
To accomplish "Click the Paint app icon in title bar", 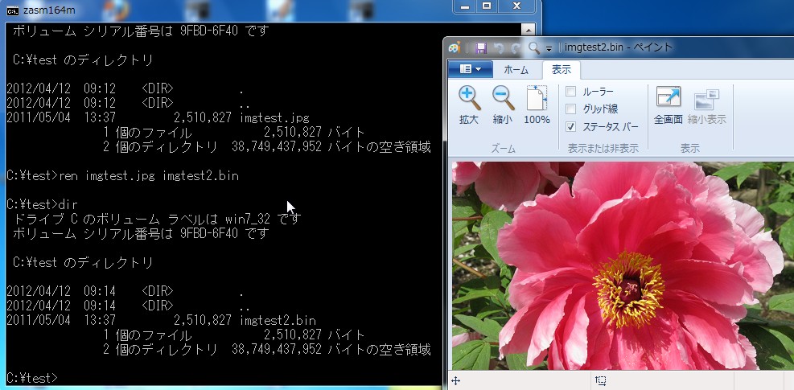I will [455, 47].
